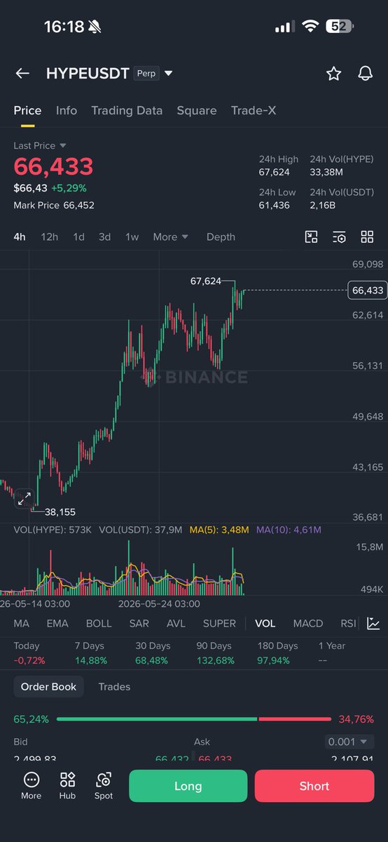Open the Square tab
The image size is (388, 842).
(197, 111)
